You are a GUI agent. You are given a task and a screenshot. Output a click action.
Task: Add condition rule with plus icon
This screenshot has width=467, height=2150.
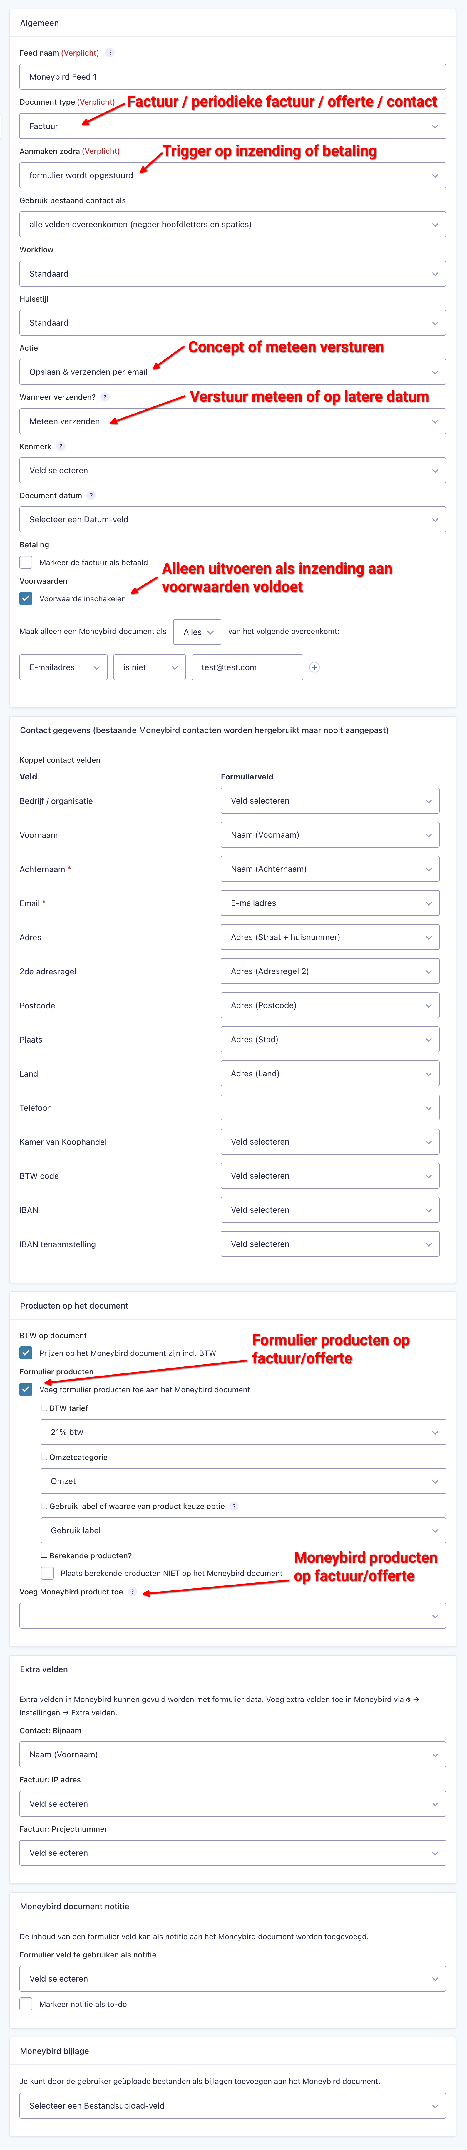tap(314, 668)
